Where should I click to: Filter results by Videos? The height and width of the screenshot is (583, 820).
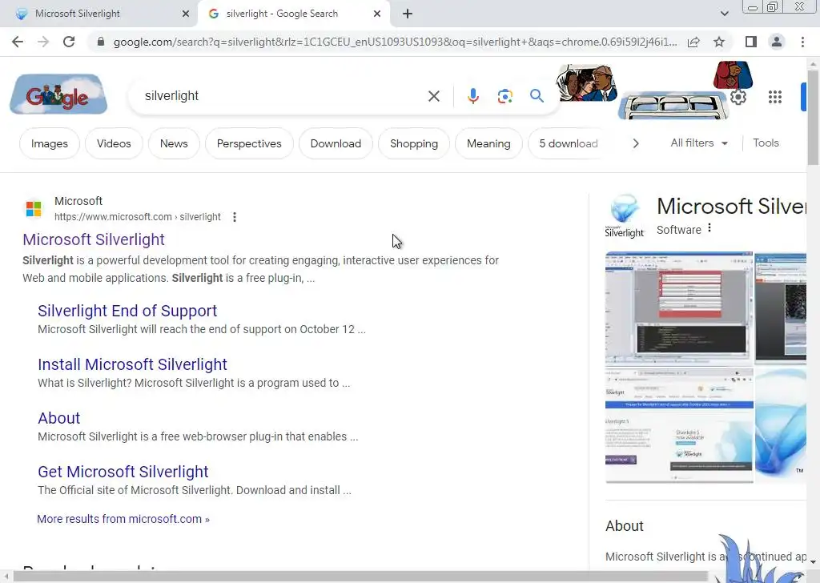click(114, 143)
